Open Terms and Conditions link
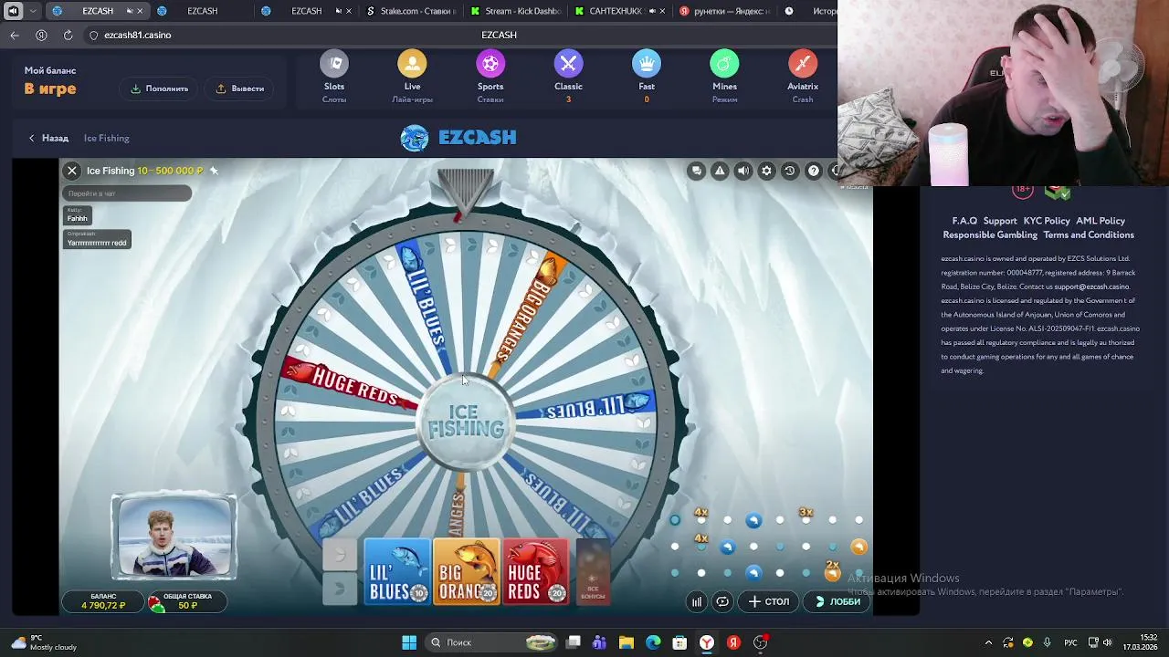 click(1089, 235)
